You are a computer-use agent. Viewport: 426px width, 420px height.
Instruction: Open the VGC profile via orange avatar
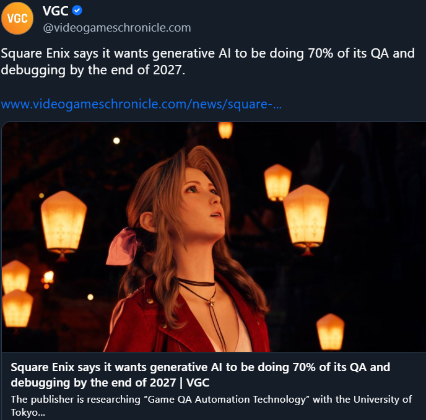tap(17, 17)
